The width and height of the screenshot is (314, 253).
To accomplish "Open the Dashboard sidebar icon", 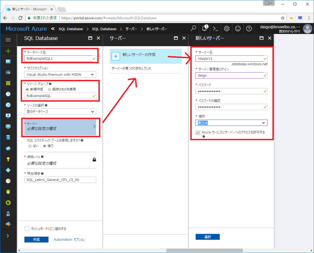I will tap(8, 62).
